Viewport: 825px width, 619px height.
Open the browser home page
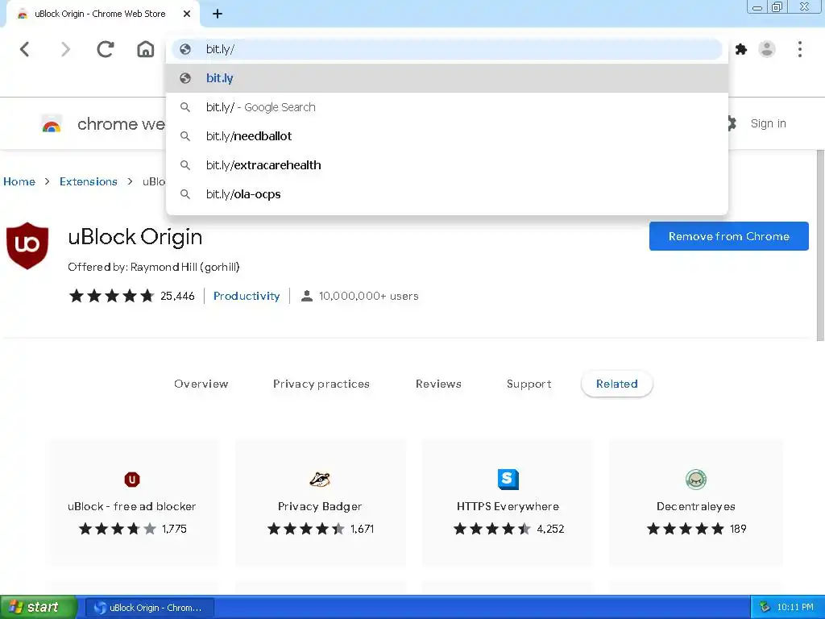[146, 49]
